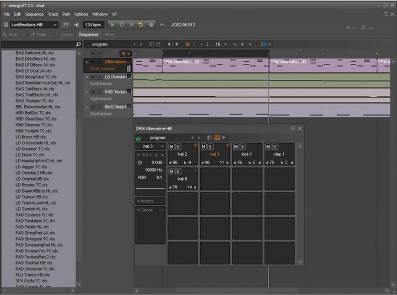Viewport: 397px width, 295px height.
Task: Click the stop button in transport bar
Action: (122, 25)
